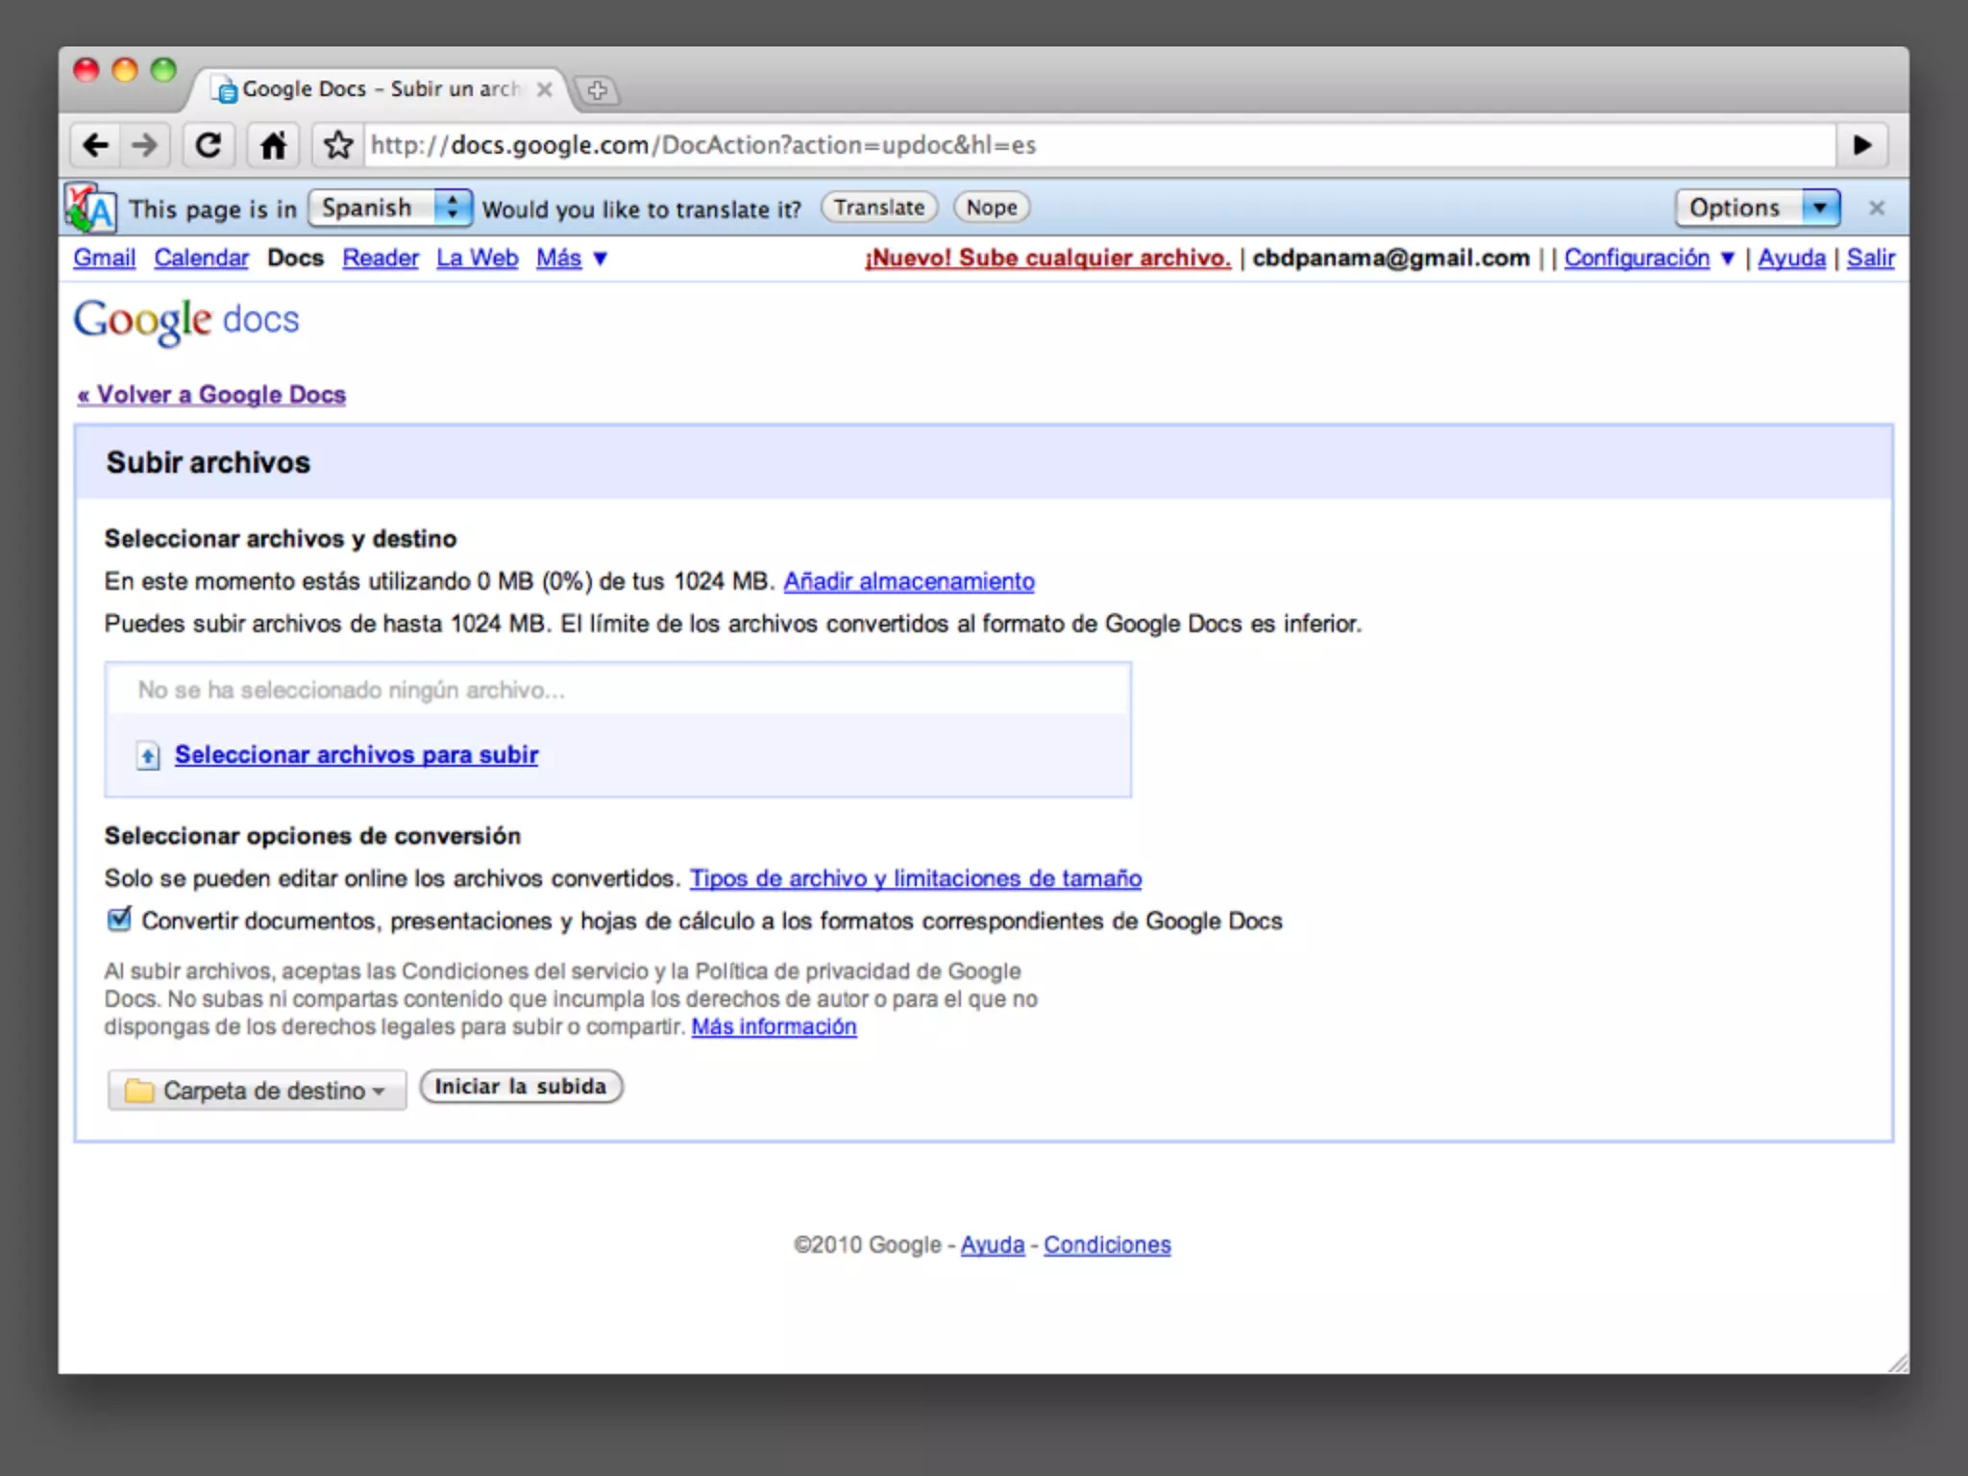The image size is (1968, 1476).
Task: Click Volver a Google Docs link
Action: (211, 395)
